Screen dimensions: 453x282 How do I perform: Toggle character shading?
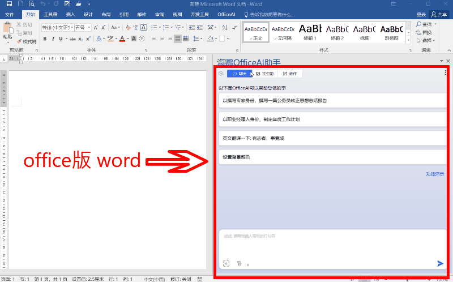[x=134, y=39]
